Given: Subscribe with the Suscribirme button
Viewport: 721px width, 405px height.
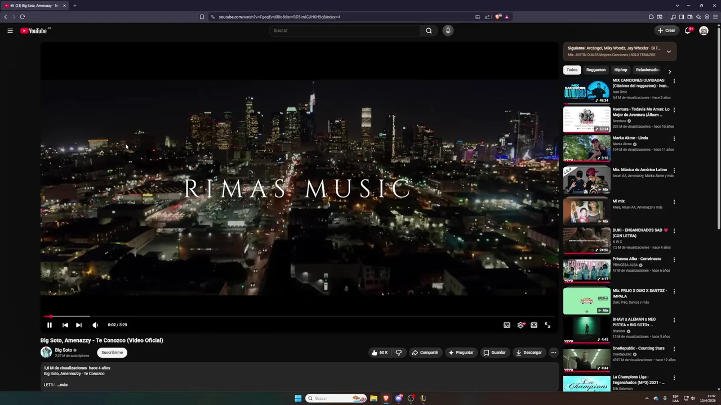Looking at the screenshot, I should 112,353.
